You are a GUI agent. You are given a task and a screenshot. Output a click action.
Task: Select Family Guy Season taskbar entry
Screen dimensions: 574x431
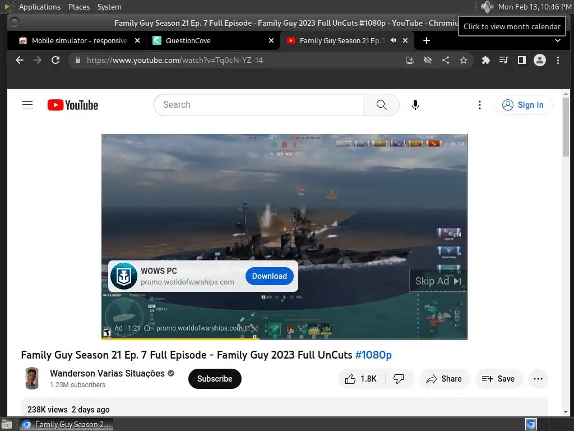[66, 424]
